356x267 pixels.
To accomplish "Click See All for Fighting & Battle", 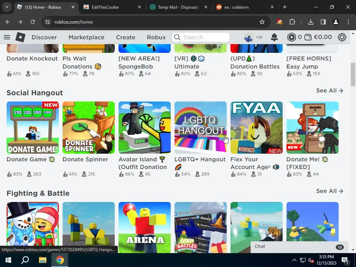I will pos(330,191).
